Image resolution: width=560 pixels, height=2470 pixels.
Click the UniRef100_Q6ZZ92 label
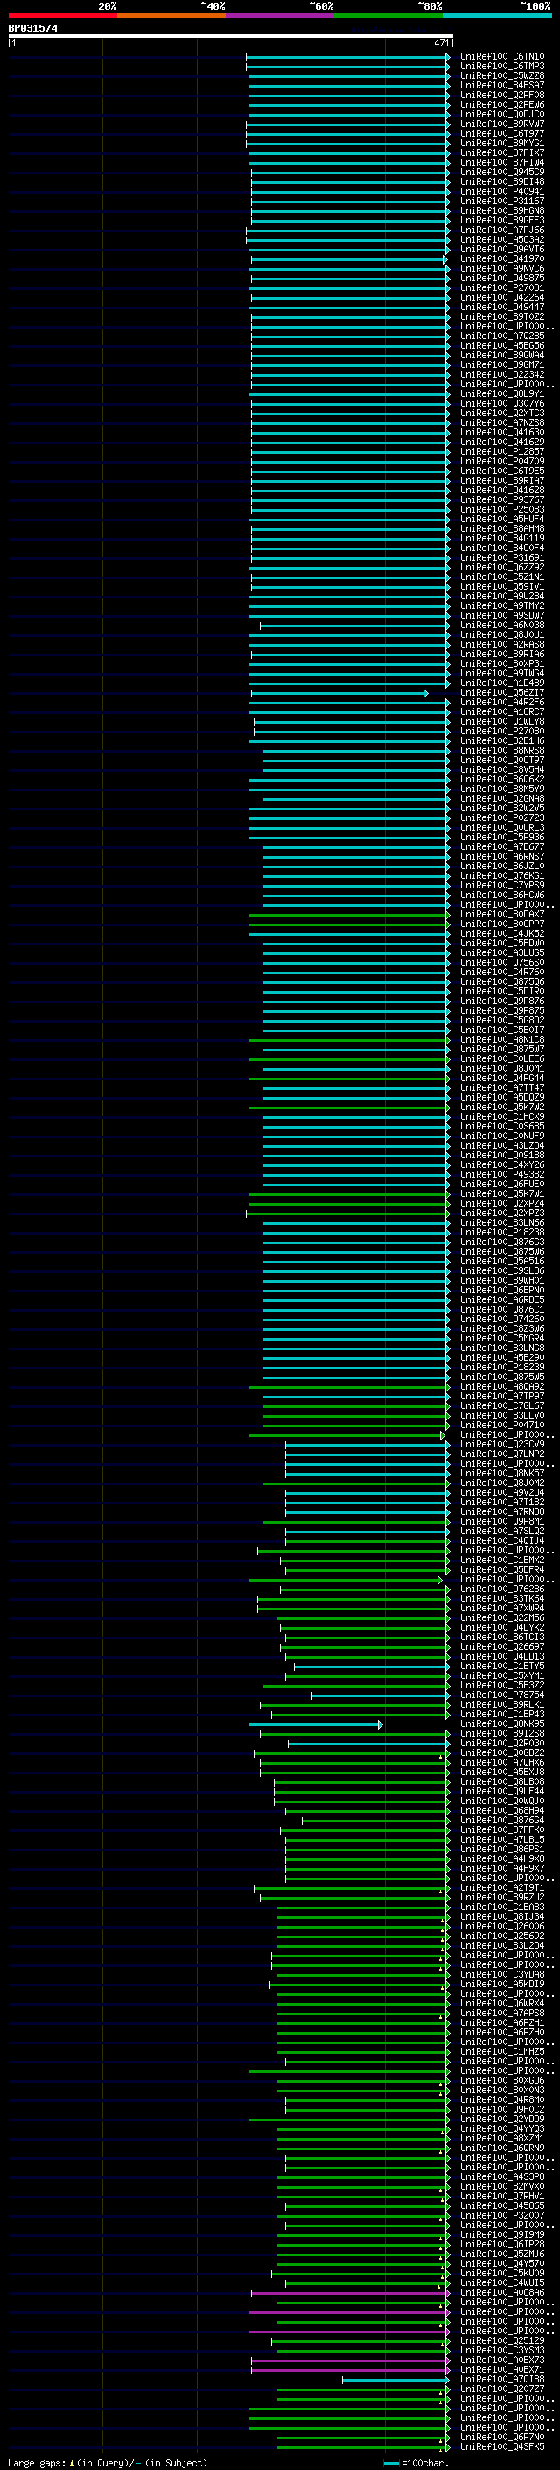point(502,568)
